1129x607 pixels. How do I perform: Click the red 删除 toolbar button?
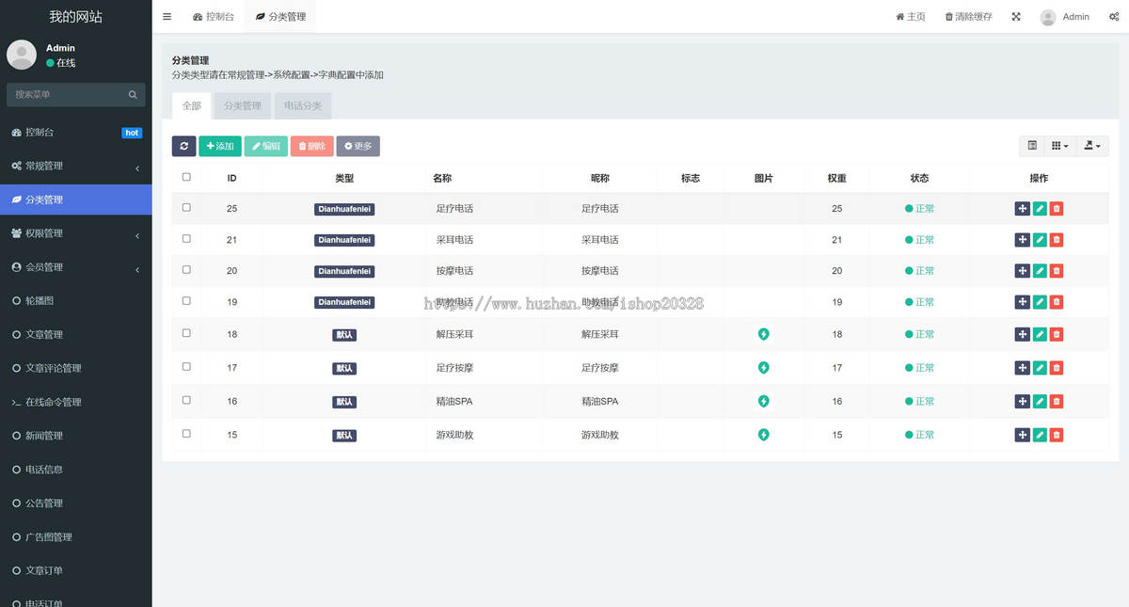point(312,146)
